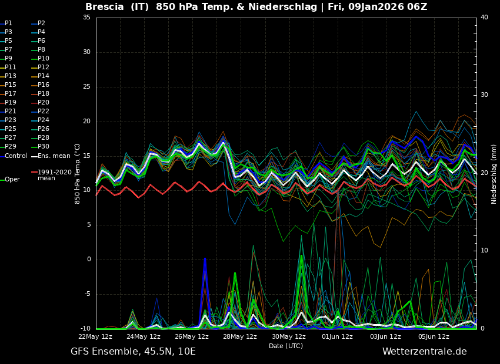This screenshot has width=500, height=364.
Task: Click the 03Jun 12z date label
Action: pos(385,336)
